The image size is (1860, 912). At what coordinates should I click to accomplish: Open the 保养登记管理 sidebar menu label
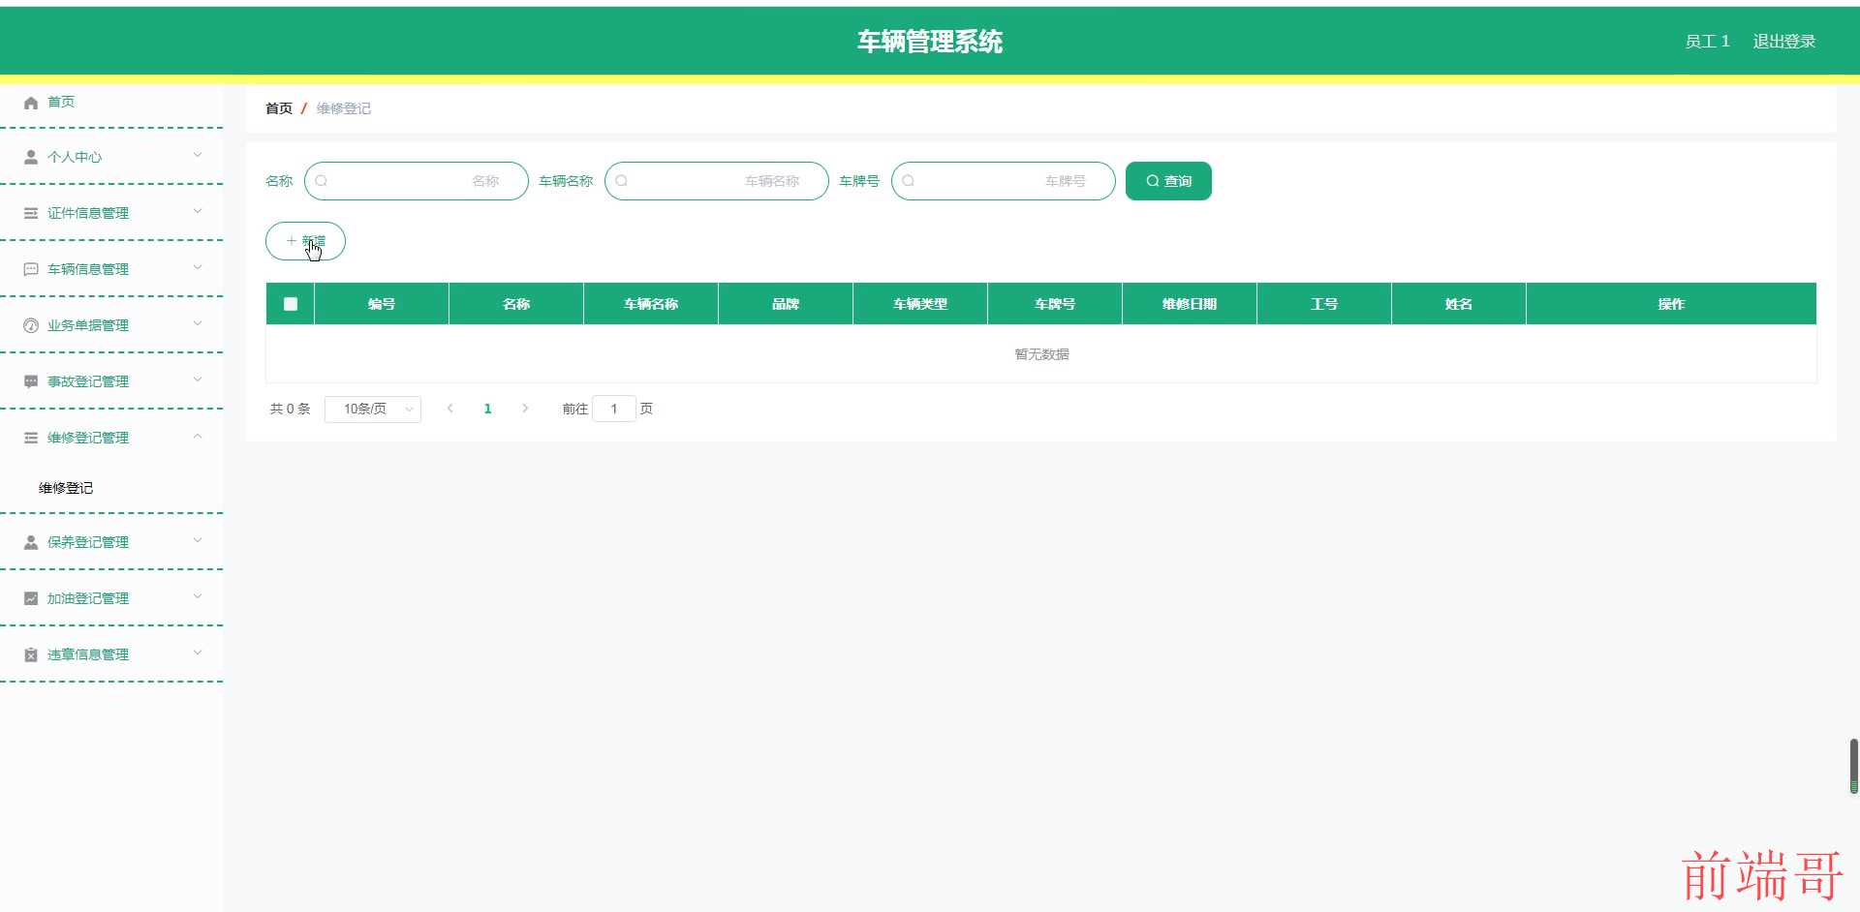coord(88,542)
